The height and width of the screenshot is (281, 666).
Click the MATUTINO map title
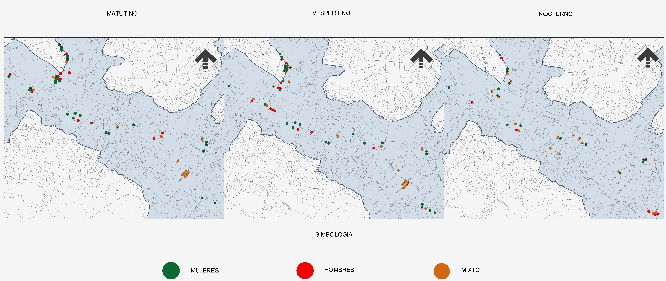pos(122,14)
